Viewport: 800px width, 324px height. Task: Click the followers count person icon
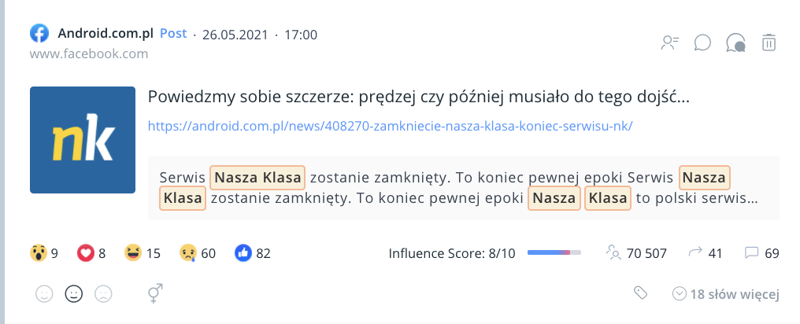tap(613, 252)
